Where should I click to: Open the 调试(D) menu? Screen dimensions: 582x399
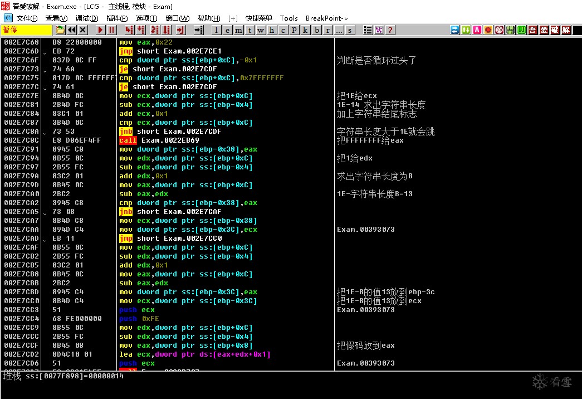click(x=86, y=18)
